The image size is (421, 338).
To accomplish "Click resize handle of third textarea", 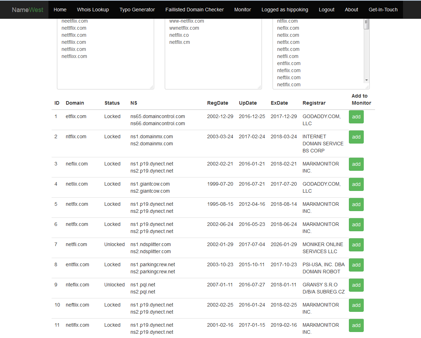I will tap(367, 87).
